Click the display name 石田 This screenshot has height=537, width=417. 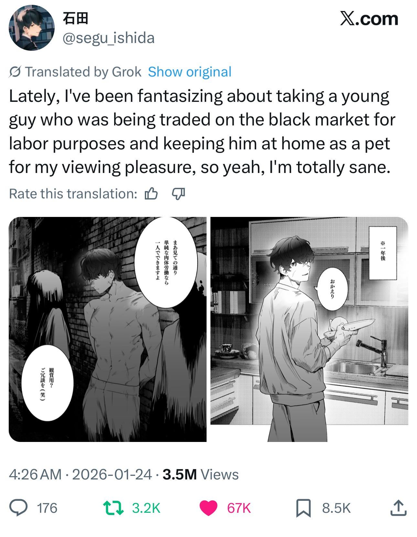(x=75, y=18)
